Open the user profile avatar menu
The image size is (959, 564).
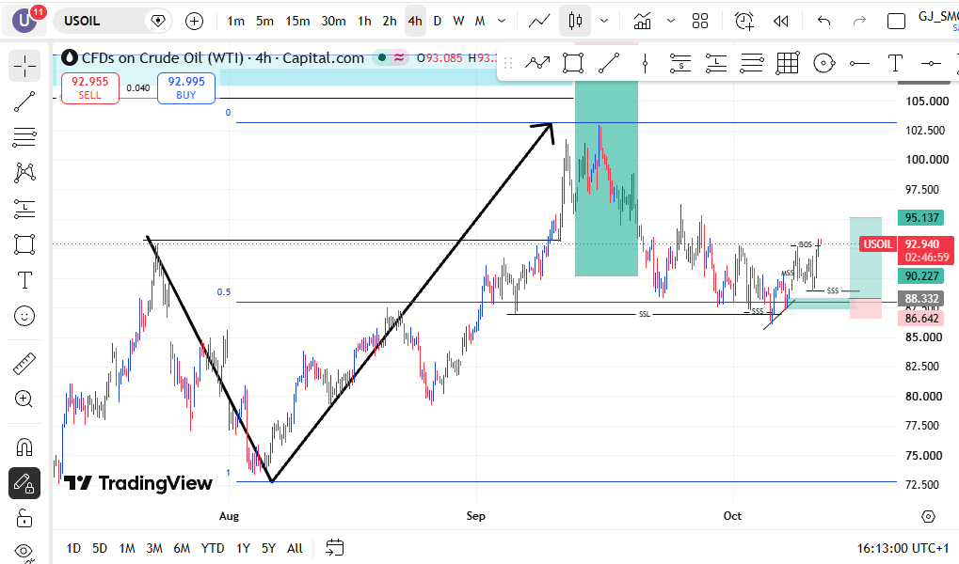25,21
